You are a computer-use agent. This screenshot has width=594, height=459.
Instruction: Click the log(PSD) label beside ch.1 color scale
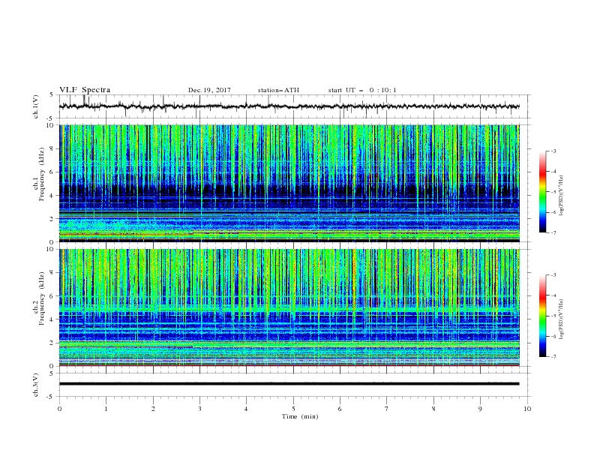point(562,196)
